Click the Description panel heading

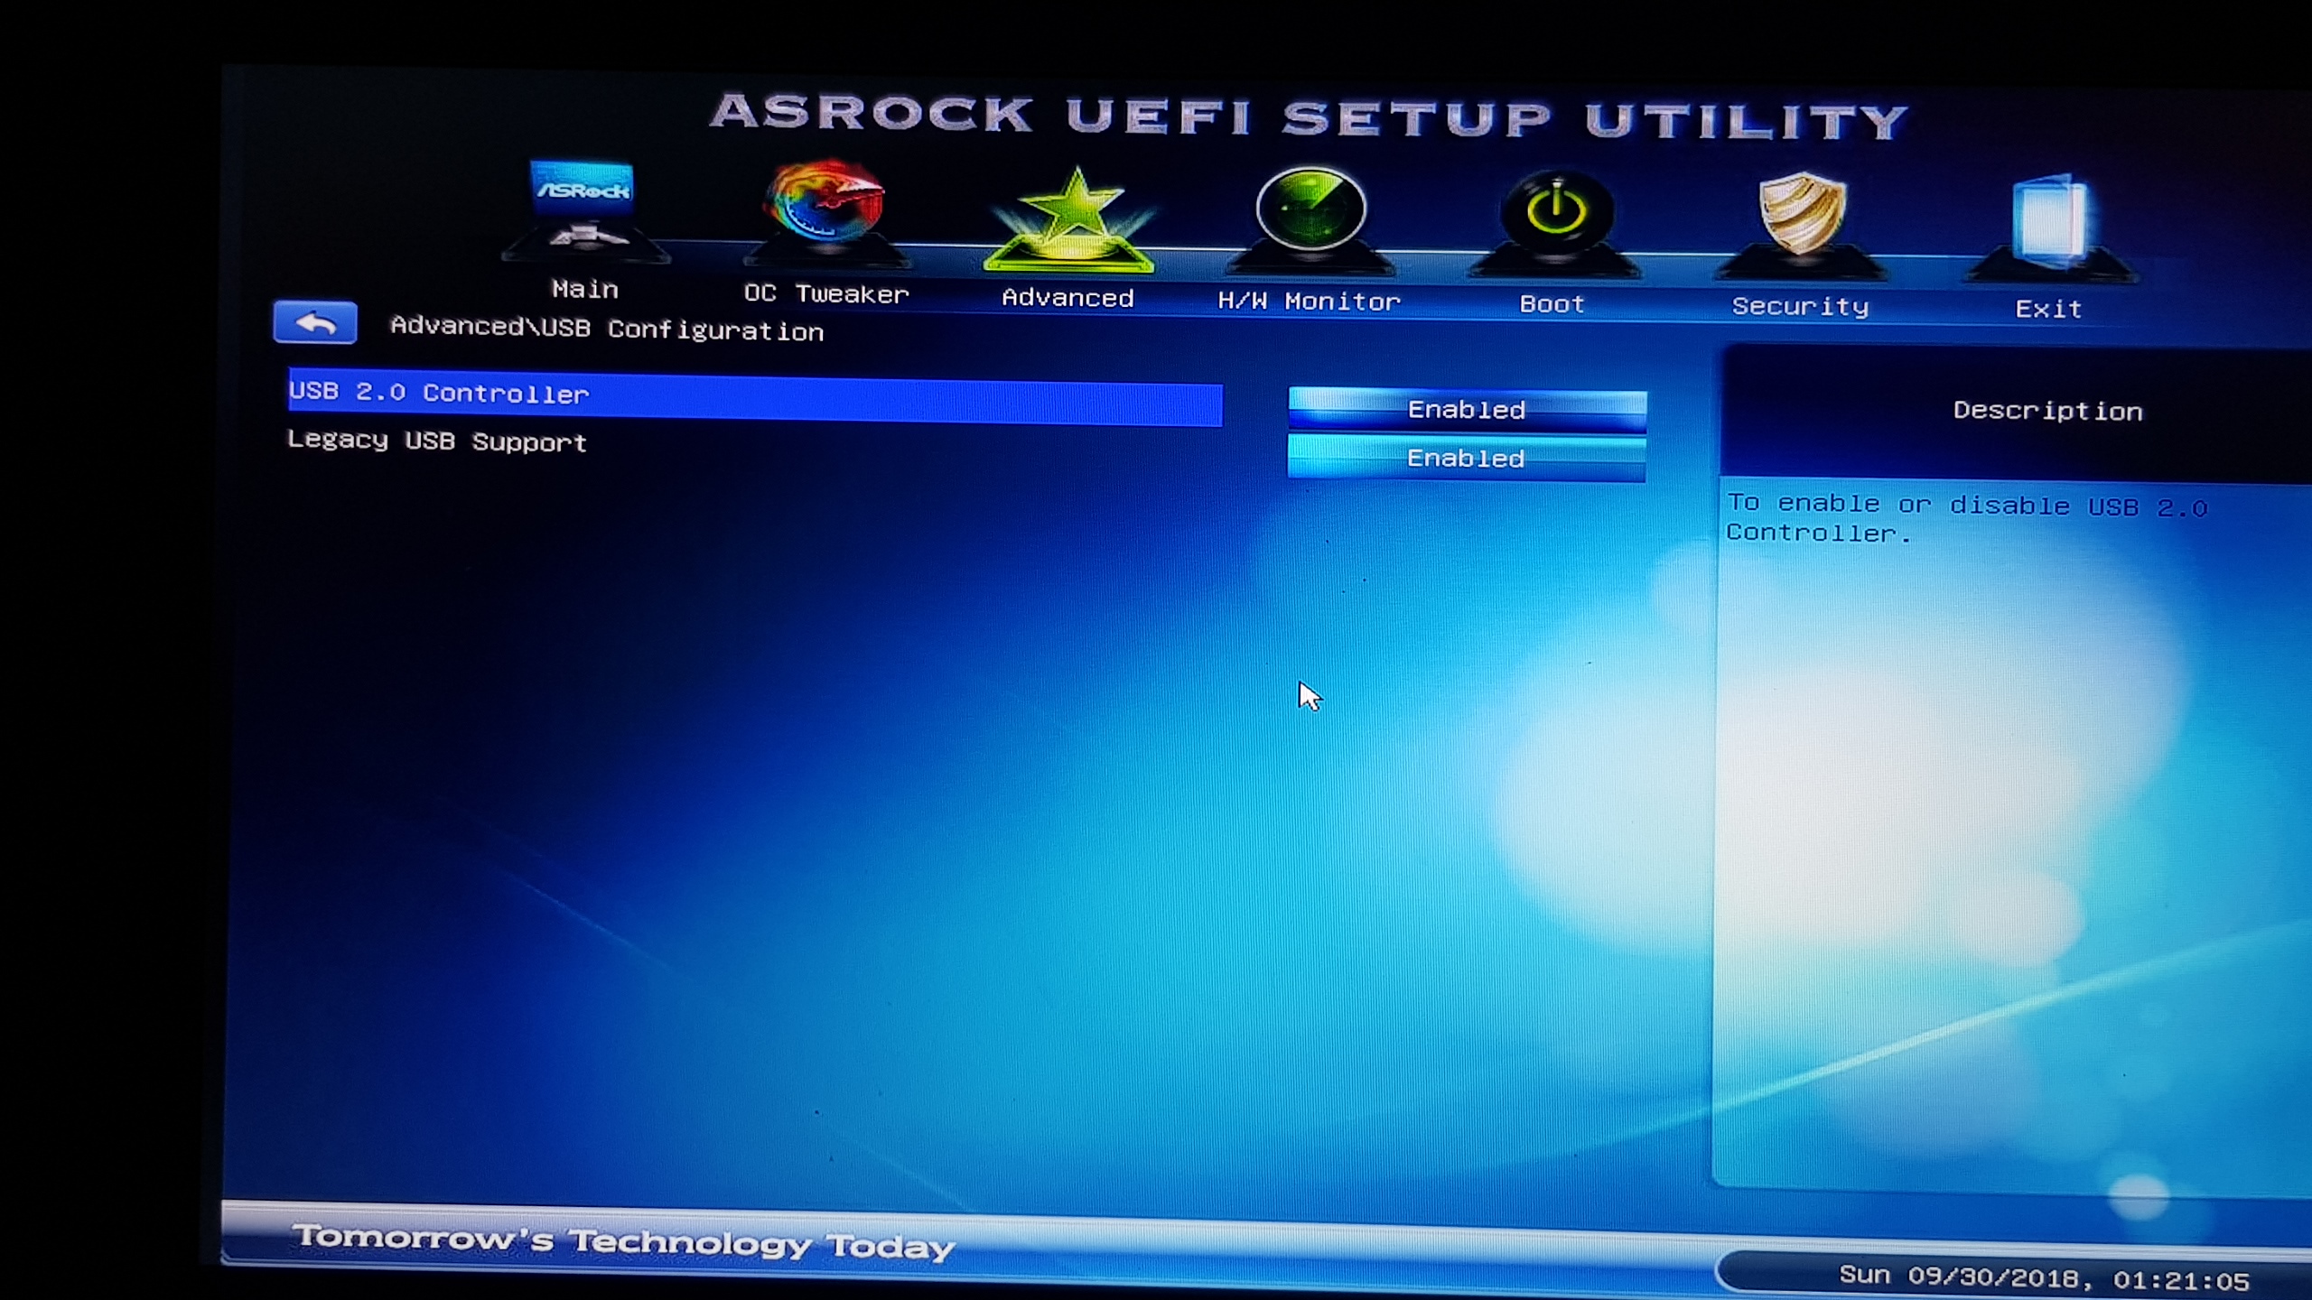click(x=2047, y=411)
